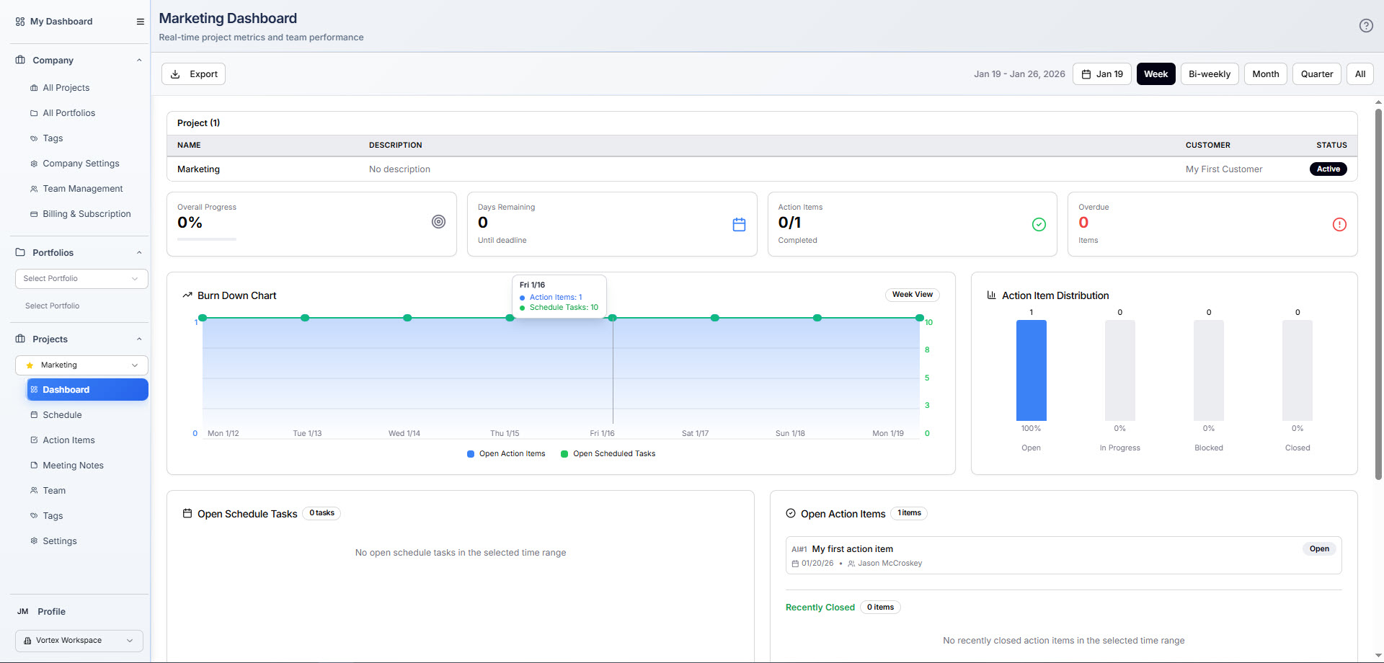
Task: Click the green checkmark icon in Action Items card
Action: (x=1038, y=225)
